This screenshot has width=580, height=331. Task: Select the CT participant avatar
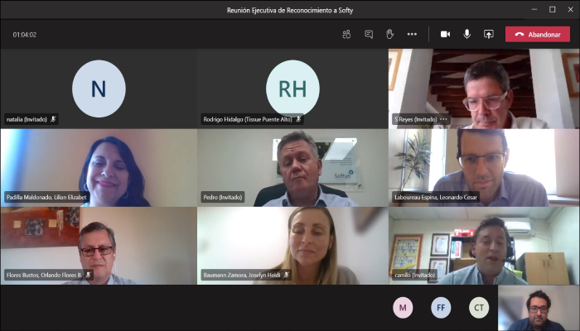pos(479,308)
